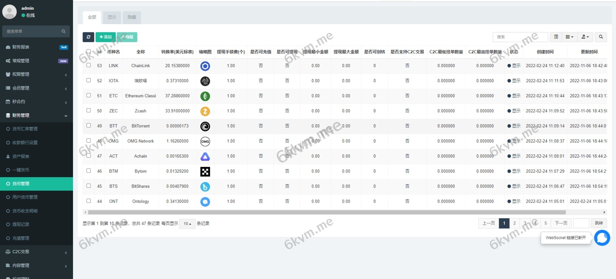
Task: Click the green 添加 button
Action: click(x=105, y=37)
